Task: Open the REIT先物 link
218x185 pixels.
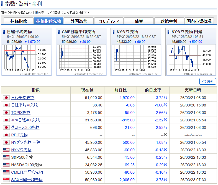Action: pos(19,135)
